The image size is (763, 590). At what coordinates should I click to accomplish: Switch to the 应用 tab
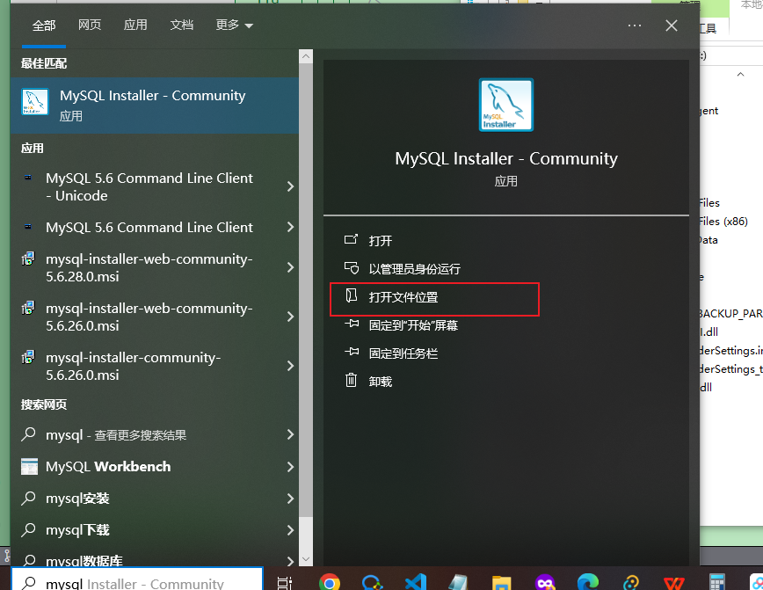point(135,25)
